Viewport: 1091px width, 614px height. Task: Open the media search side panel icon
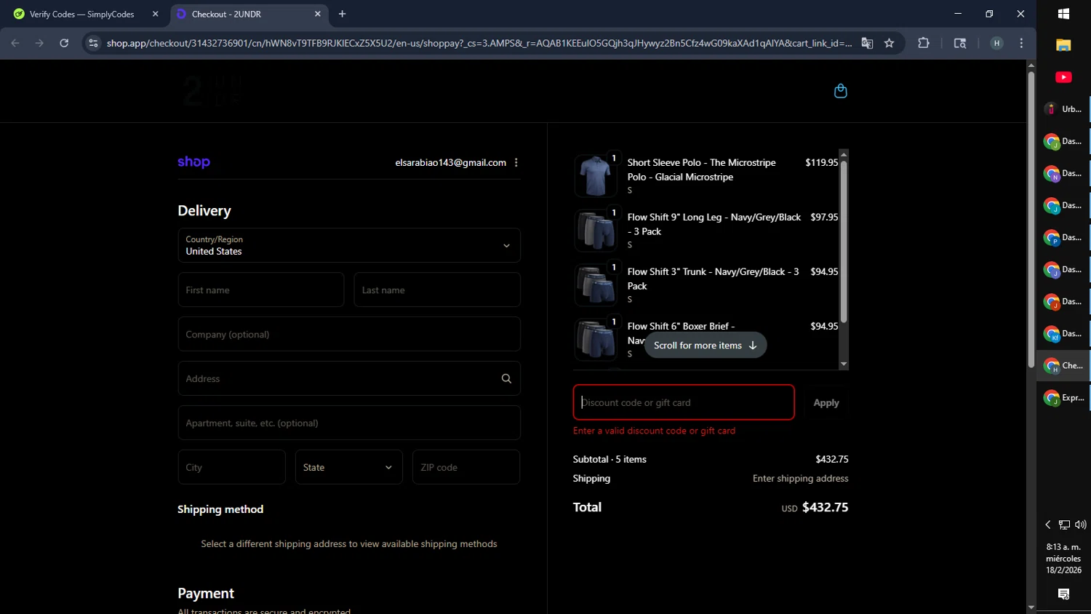coord(960,43)
